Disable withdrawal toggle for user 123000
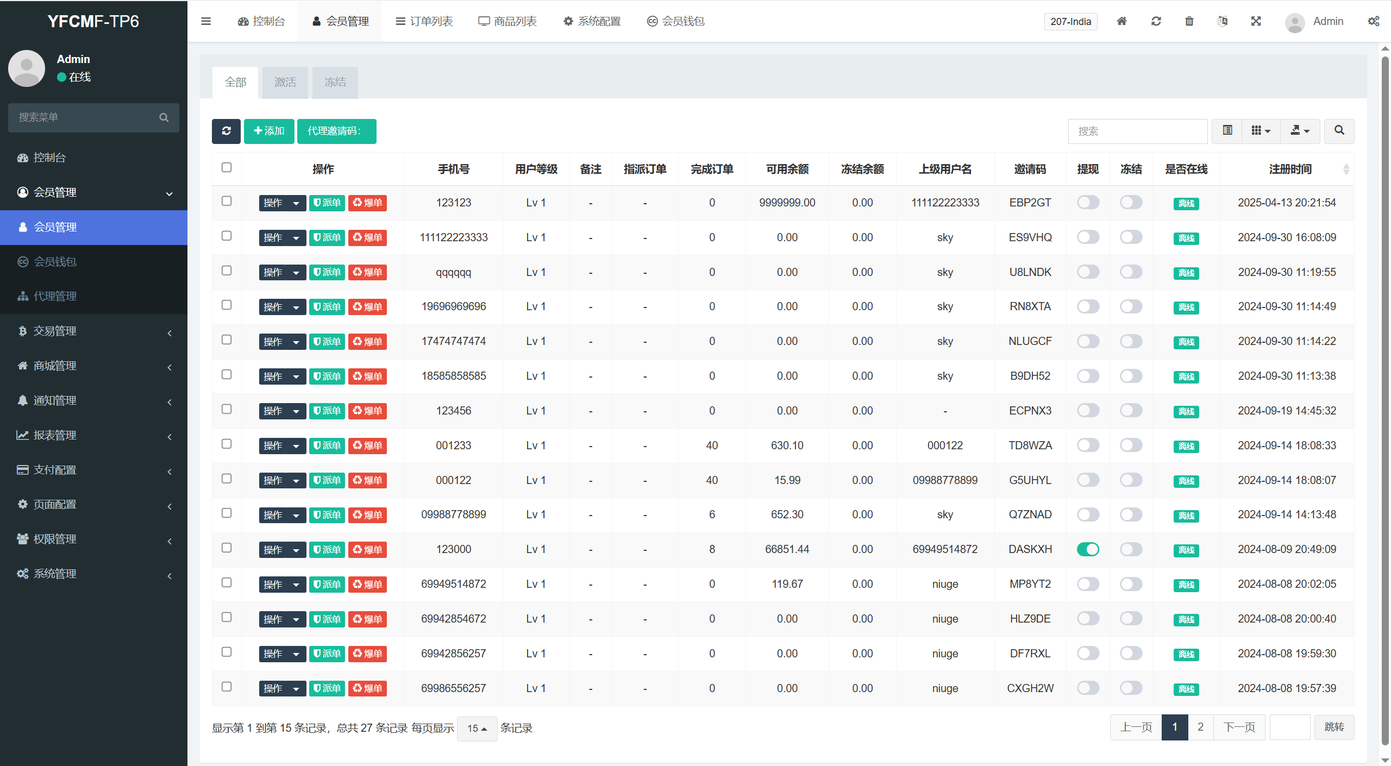The width and height of the screenshot is (1391, 766). 1088,549
